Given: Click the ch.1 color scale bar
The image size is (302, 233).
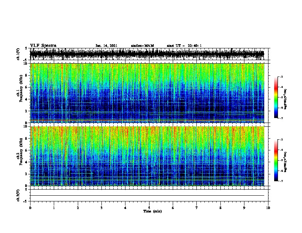Looking at the screenshot, I should click(276, 97).
